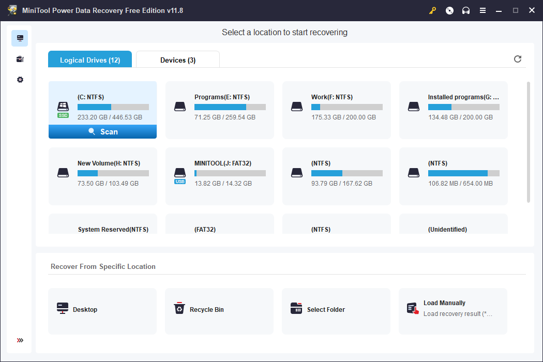Click the Work(F:) drive usage bar
The height and width of the screenshot is (362, 543).
tap(347, 107)
